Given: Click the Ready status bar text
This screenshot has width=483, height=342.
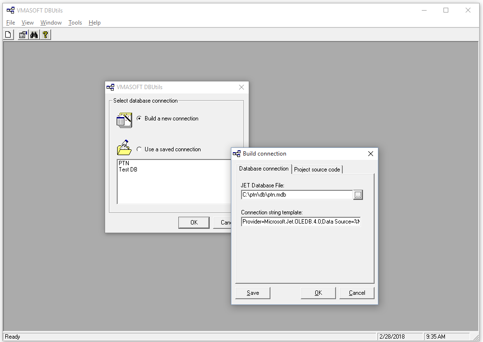Looking at the screenshot, I should pyautogui.click(x=13, y=336).
